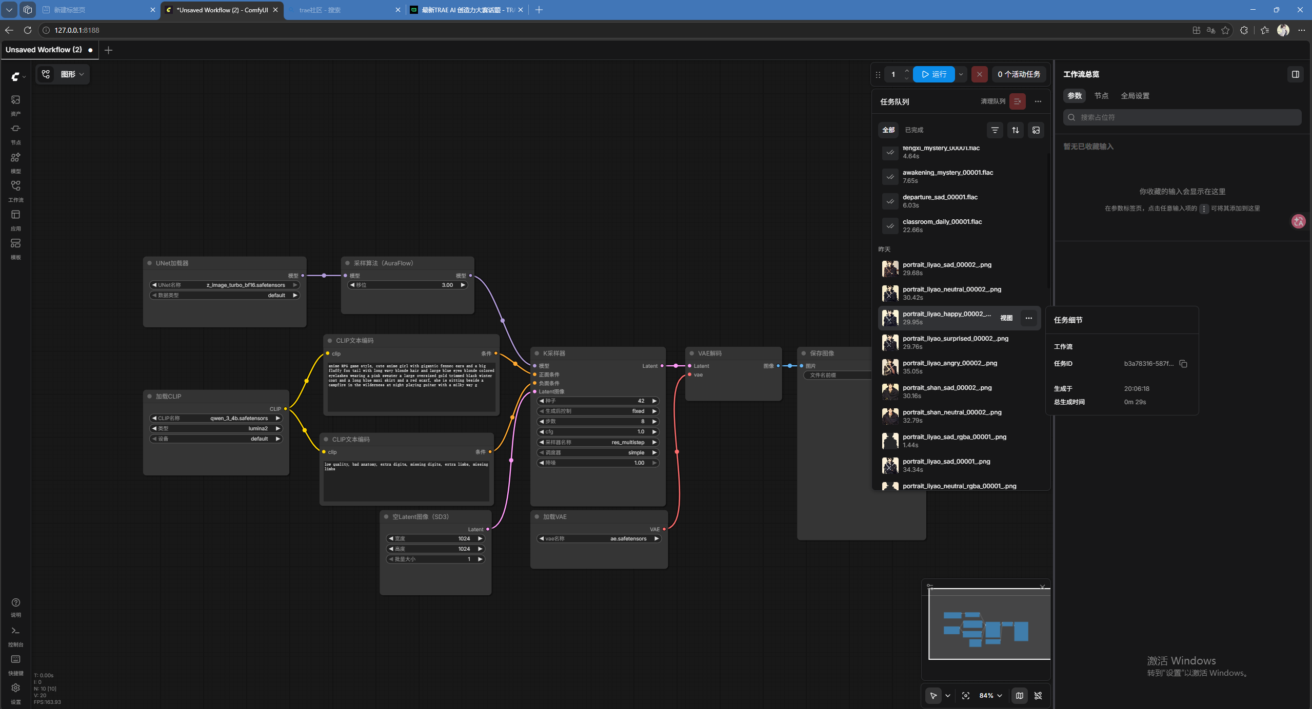Screen dimensions: 1312x709
Task: Select the 已完成 completed queue tab
Action: (914, 130)
